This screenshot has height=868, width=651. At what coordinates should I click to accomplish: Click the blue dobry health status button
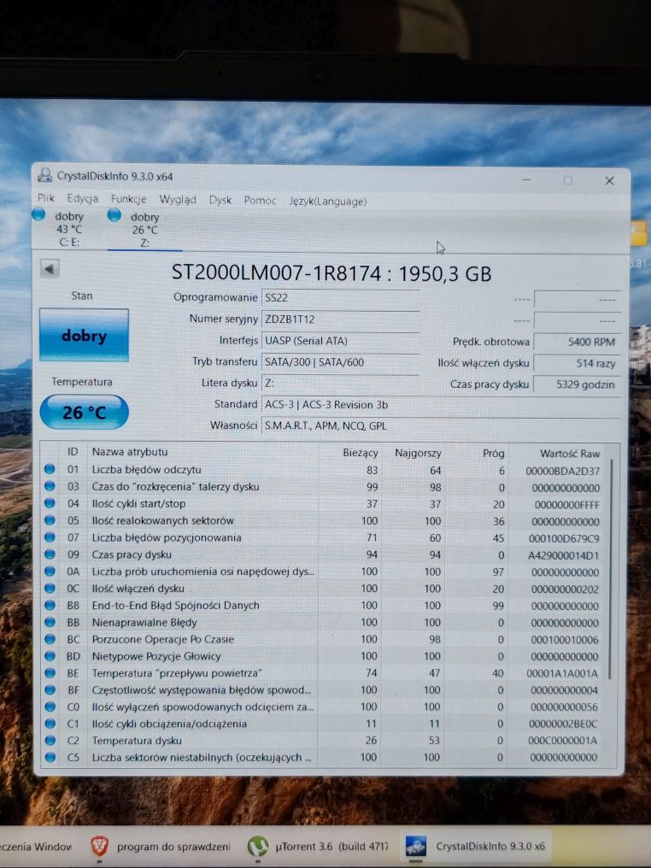click(x=84, y=336)
